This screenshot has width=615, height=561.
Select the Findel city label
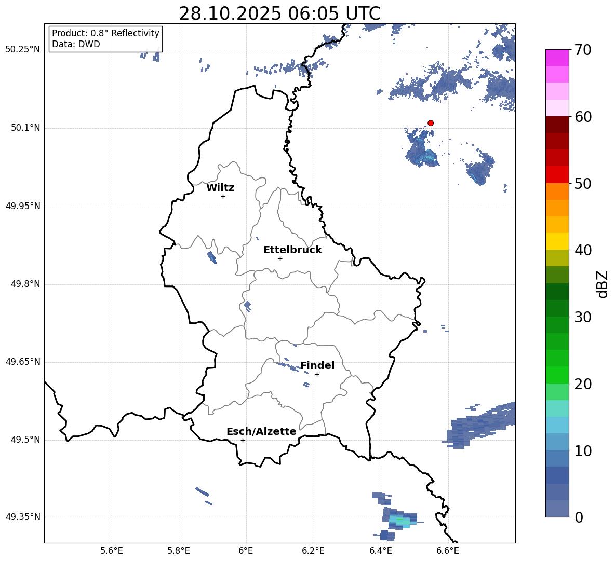[317, 365]
